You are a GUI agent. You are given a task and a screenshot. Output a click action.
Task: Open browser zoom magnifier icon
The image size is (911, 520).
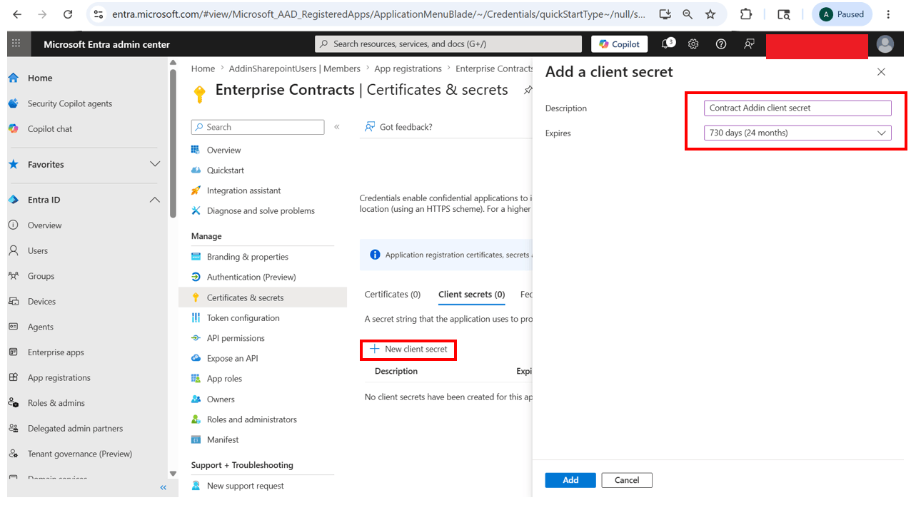[x=688, y=14]
